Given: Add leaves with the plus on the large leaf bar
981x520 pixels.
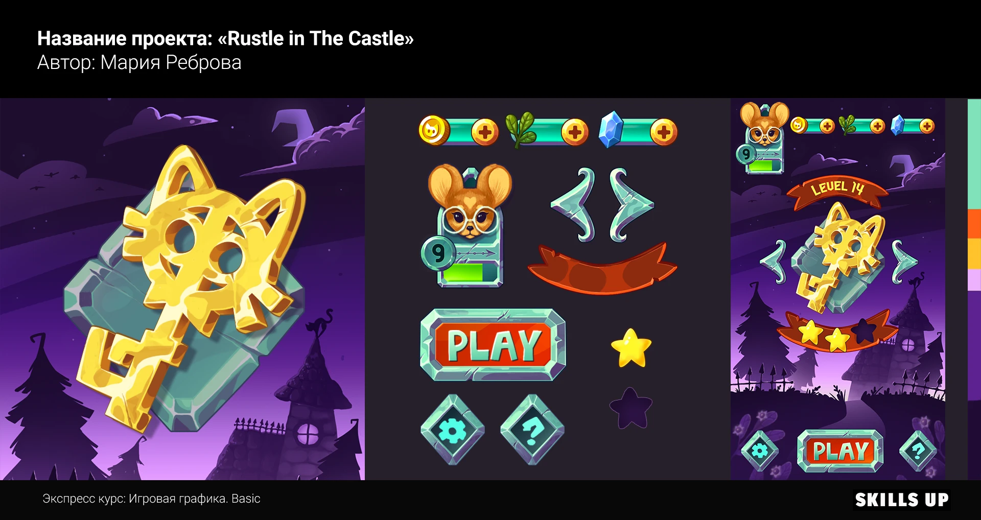Looking at the screenshot, I should [574, 132].
